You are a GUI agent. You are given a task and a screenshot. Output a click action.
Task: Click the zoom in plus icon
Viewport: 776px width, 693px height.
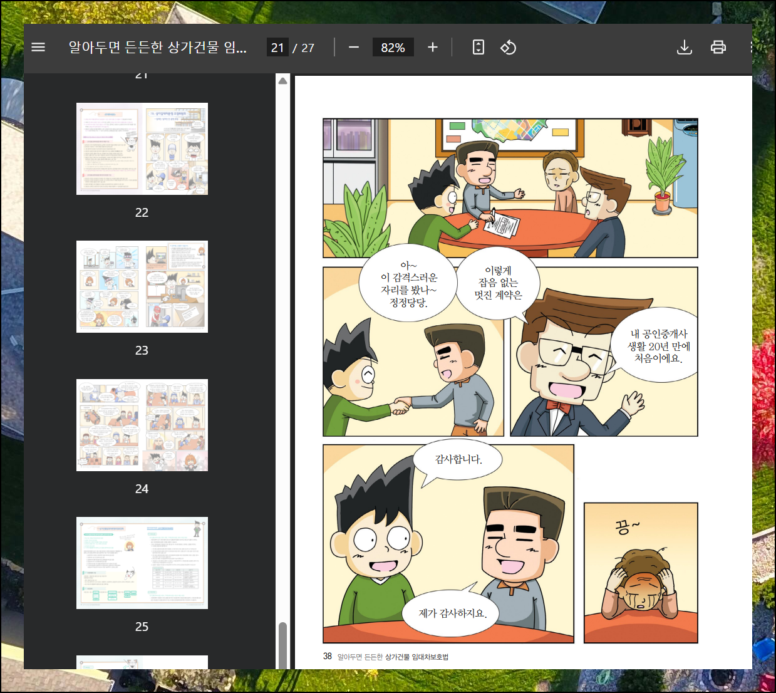click(x=432, y=47)
